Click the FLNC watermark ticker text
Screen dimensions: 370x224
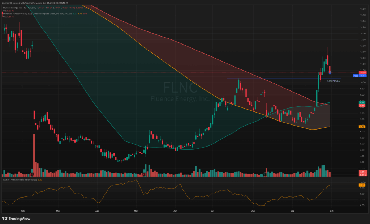point(180,87)
